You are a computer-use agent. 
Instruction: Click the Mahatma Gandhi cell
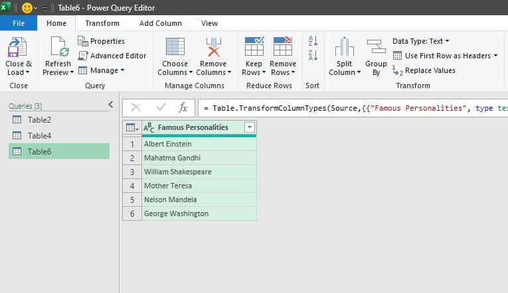point(199,158)
